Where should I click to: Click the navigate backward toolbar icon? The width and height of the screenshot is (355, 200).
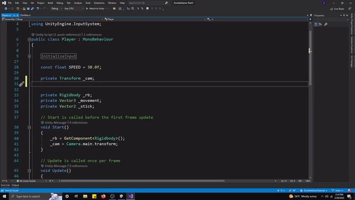[6, 9]
